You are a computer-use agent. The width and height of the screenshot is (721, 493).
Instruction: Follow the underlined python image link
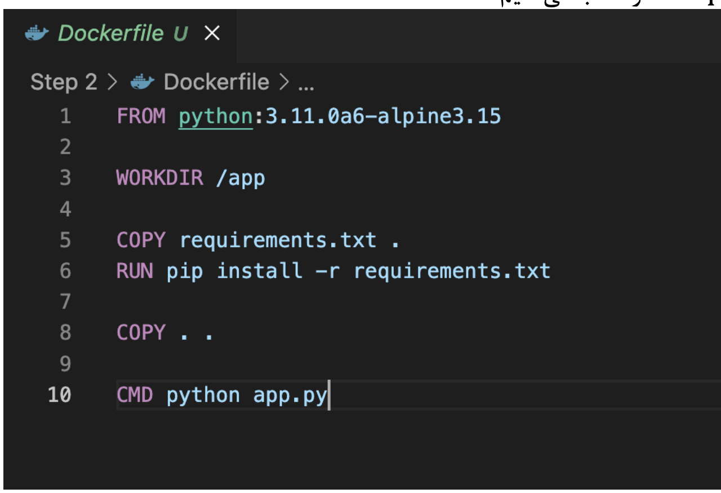tap(215, 116)
